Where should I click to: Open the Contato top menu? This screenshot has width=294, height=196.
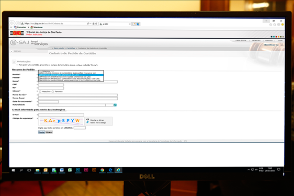point(269,40)
